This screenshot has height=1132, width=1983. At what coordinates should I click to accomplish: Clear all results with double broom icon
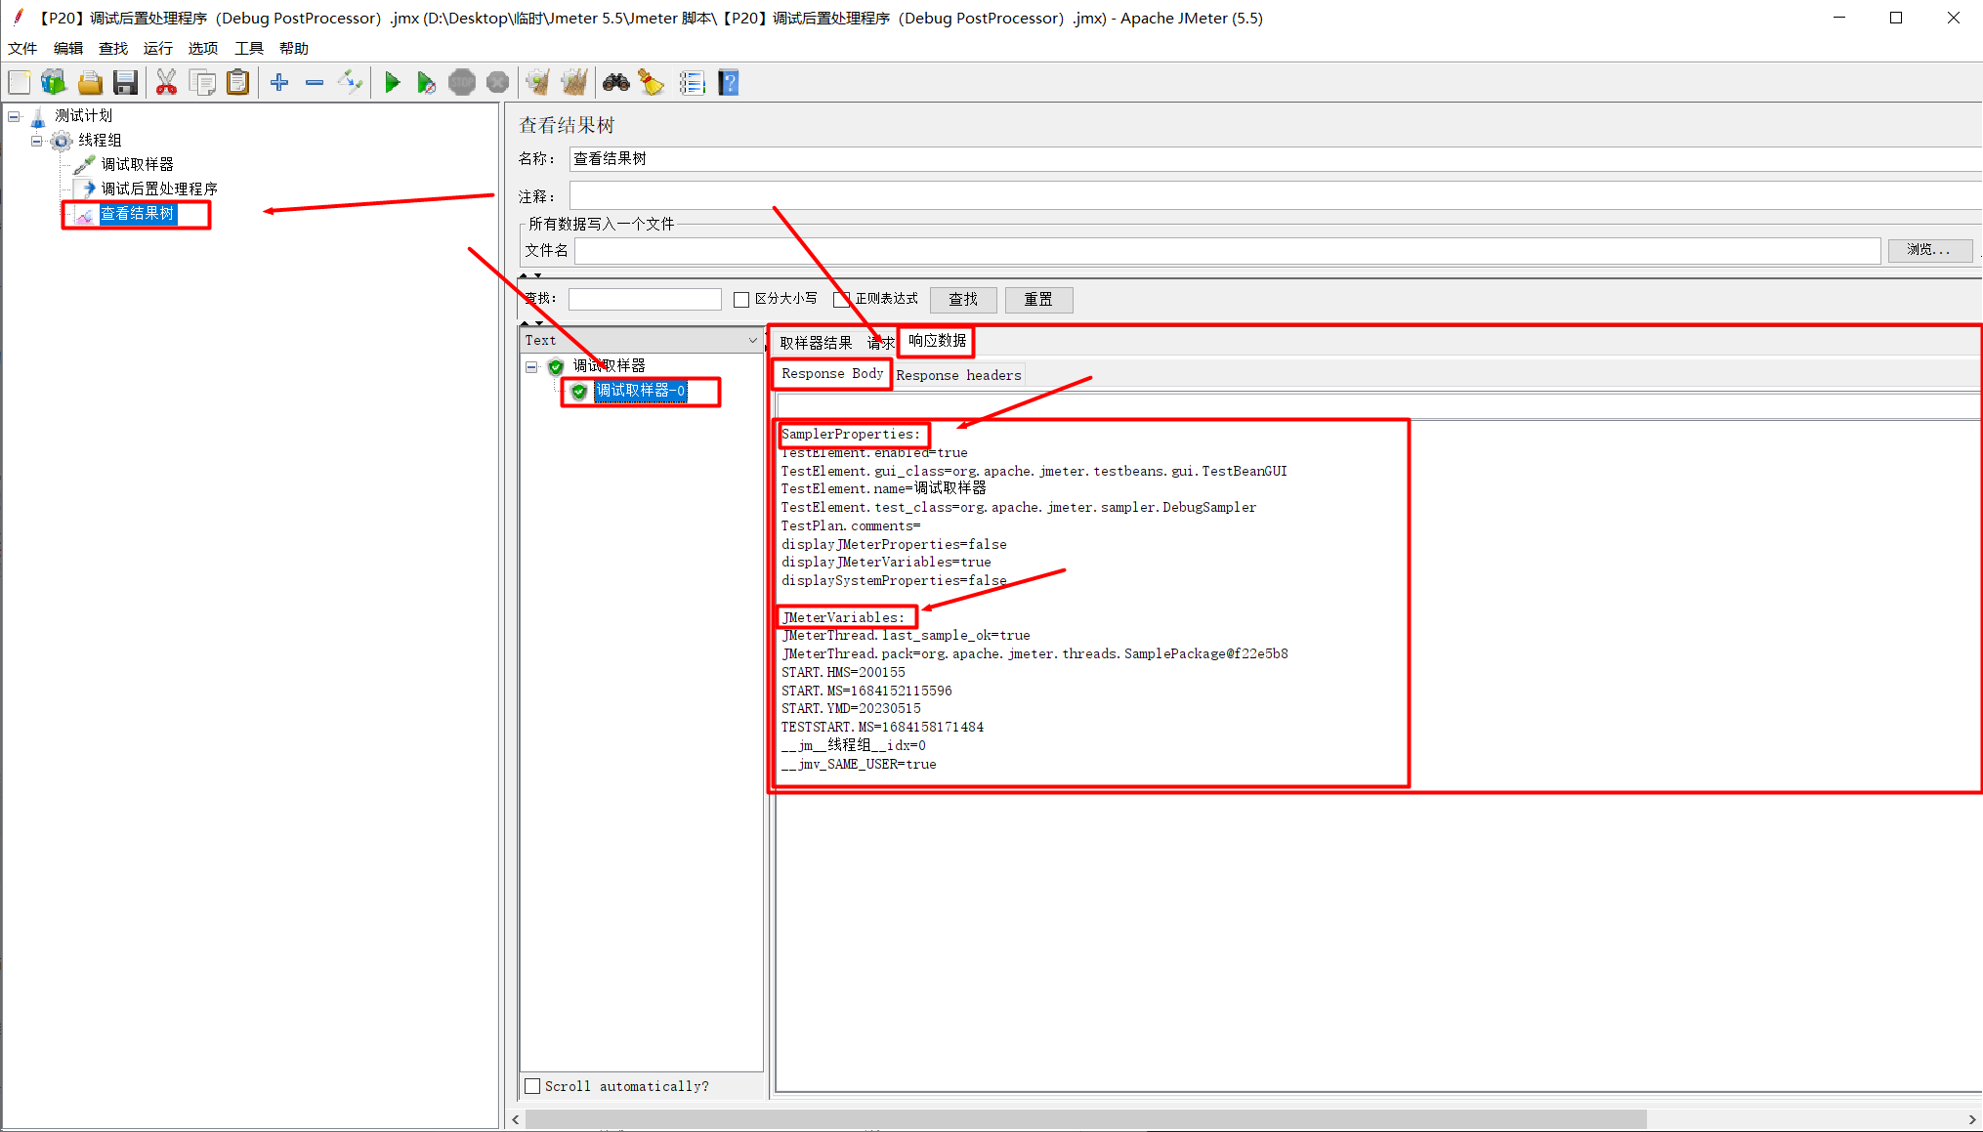click(574, 83)
